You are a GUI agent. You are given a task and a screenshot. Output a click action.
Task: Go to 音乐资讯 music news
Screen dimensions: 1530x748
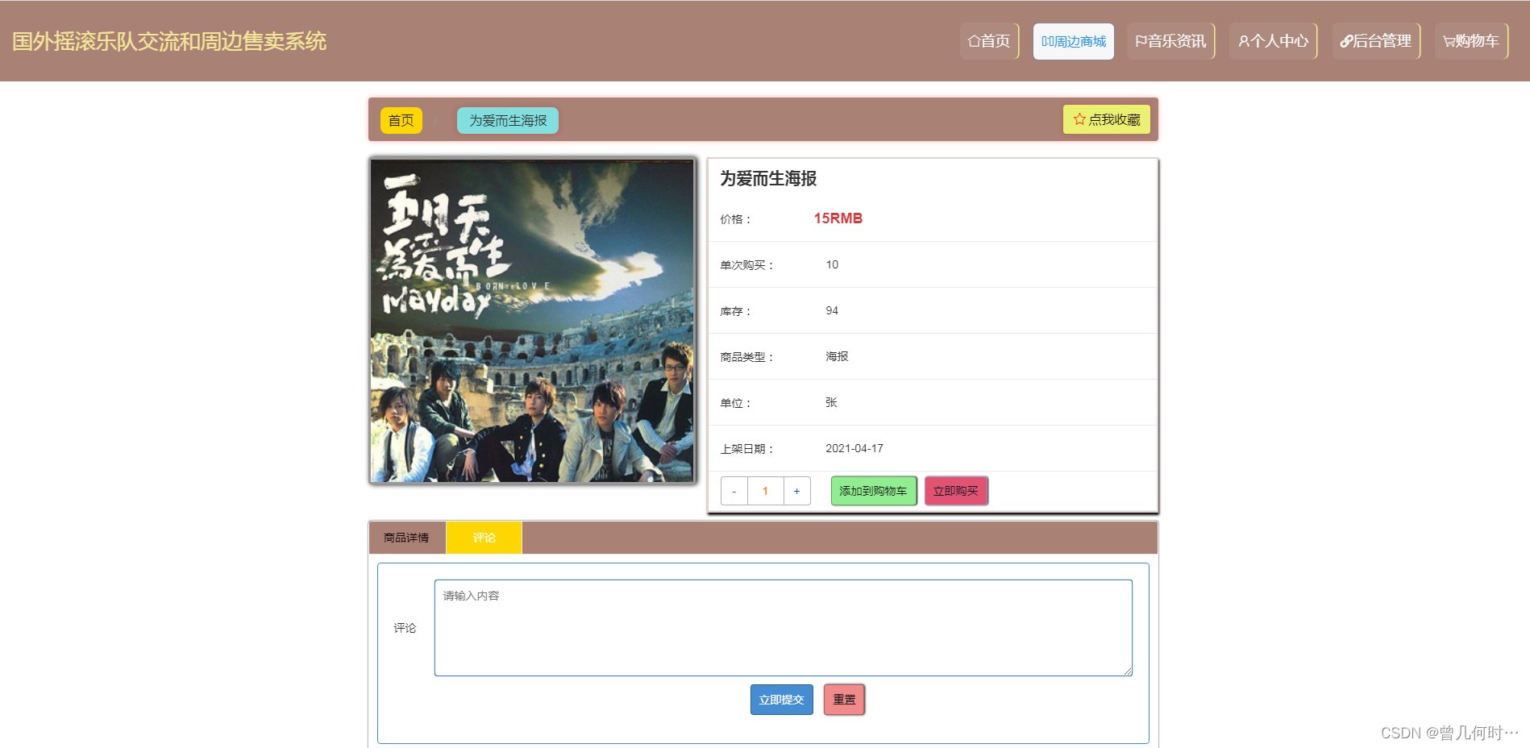pos(1170,41)
